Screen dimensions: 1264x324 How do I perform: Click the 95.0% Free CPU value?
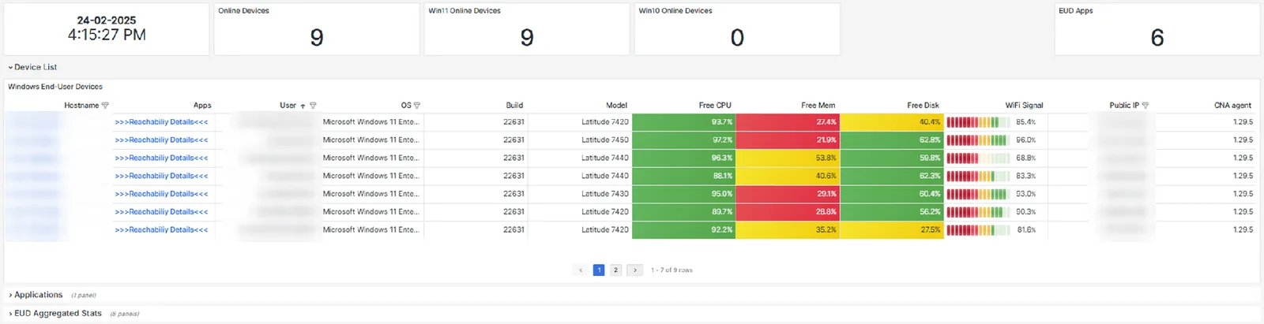coord(722,194)
